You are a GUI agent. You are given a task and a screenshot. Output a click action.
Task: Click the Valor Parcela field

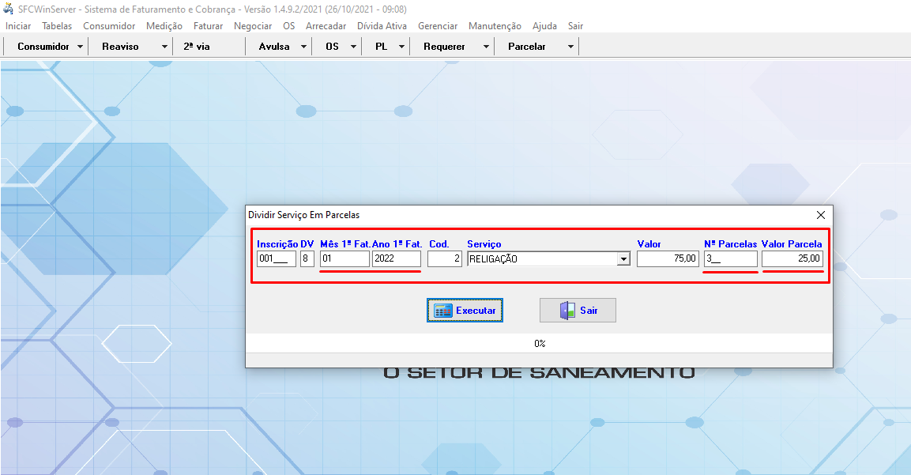tap(792, 259)
